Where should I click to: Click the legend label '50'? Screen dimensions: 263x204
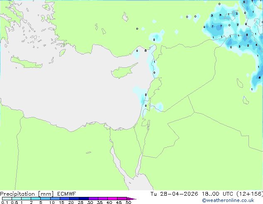click(x=128, y=202)
